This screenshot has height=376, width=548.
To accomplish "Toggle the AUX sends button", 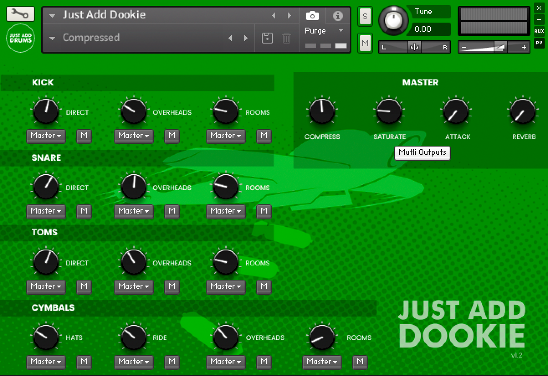I will tap(539, 31).
